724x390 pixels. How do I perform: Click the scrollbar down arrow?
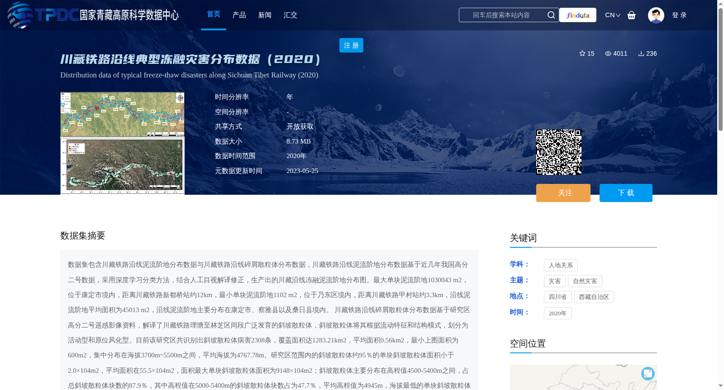720,386
